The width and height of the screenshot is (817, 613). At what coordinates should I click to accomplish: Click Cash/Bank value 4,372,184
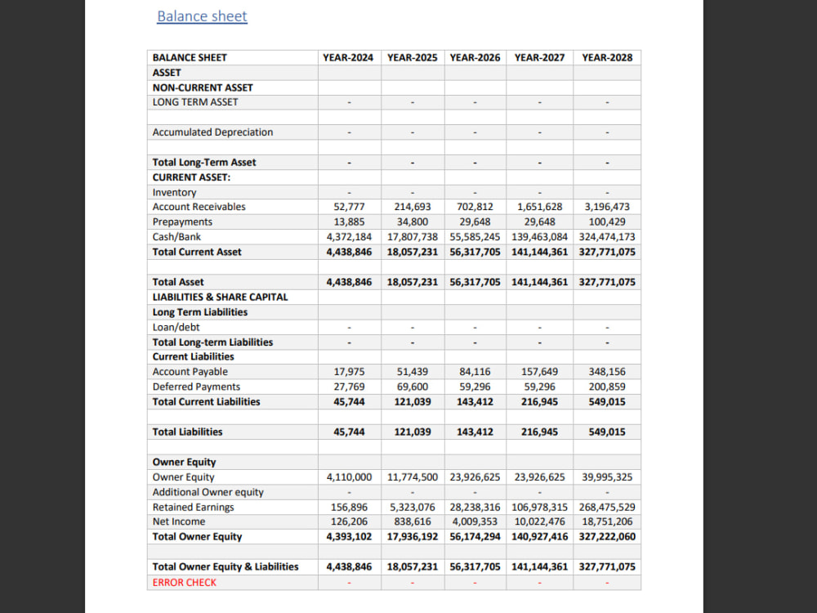click(x=349, y=237)
